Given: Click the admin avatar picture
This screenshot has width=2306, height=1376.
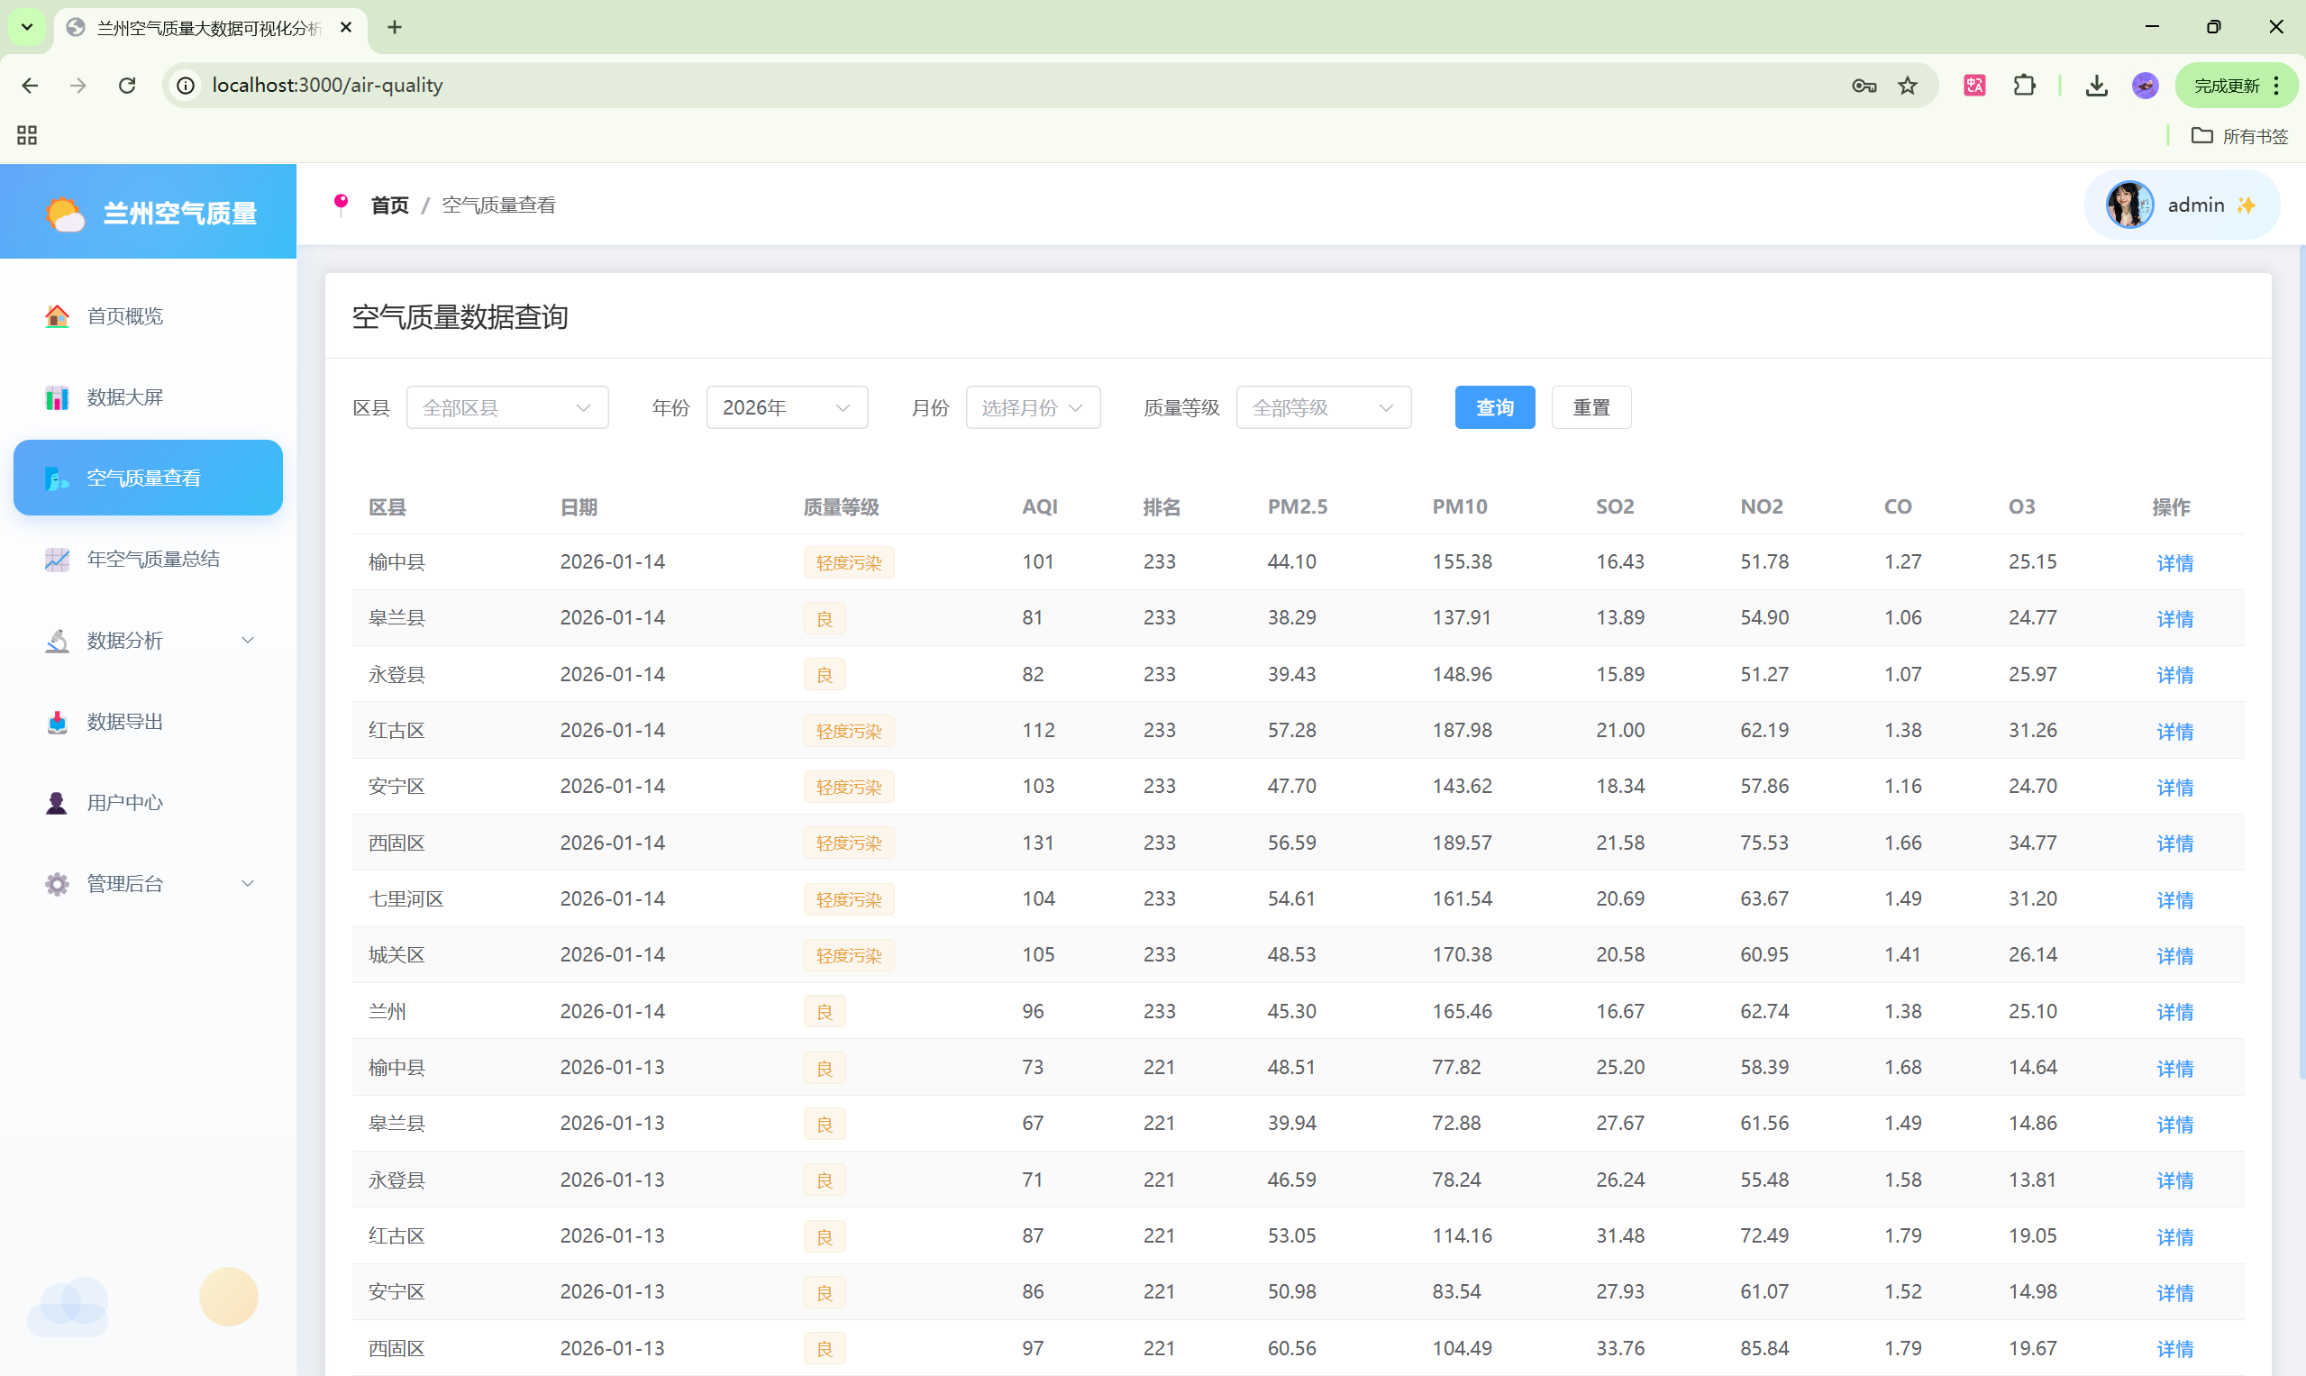Looking at the screenshot, I should (2129, 205).
